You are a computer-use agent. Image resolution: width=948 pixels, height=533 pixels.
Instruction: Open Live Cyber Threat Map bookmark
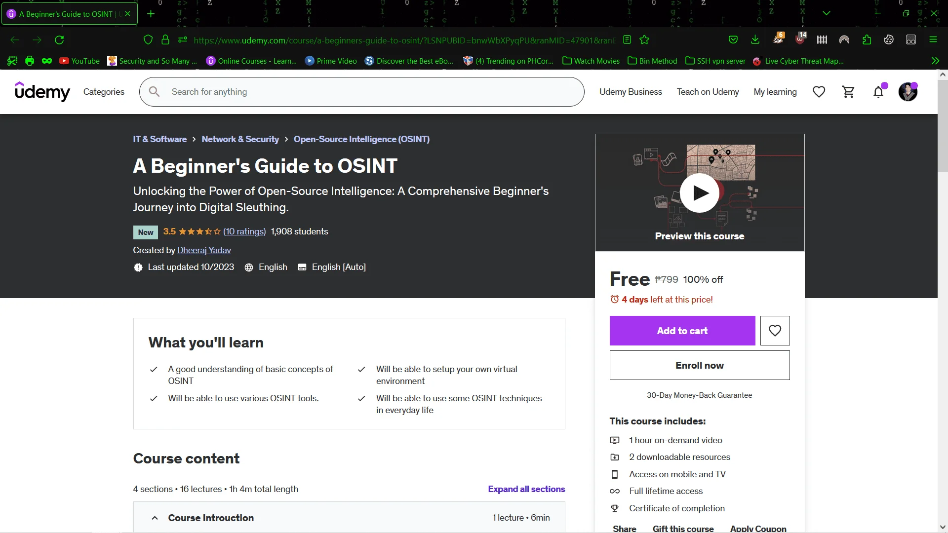[798, 61]
